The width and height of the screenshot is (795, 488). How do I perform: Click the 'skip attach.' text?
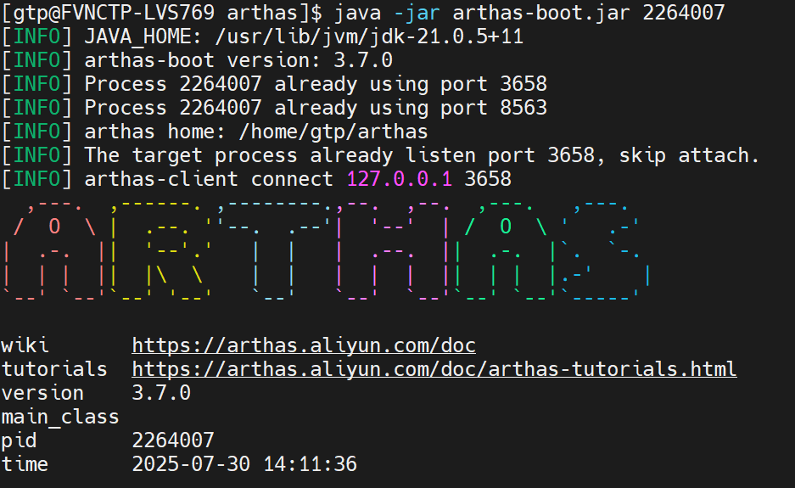pyautogui.click(x=689, y=155)
